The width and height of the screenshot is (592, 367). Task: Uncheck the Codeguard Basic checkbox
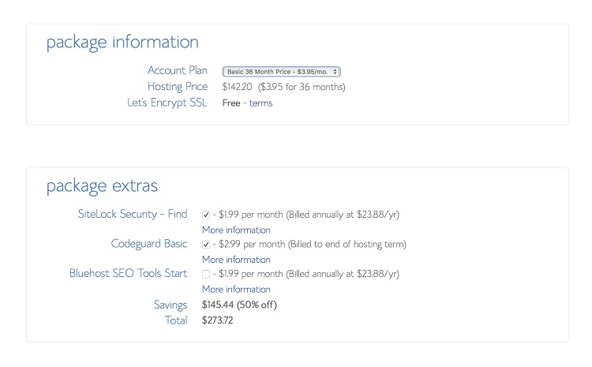(206, 245)
